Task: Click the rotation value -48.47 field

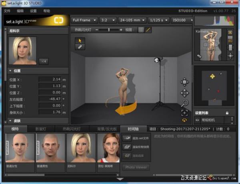Action: 50,99
